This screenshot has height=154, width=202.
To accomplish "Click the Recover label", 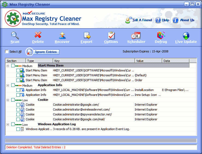I will pyautogui.click(x=62, y=42).
